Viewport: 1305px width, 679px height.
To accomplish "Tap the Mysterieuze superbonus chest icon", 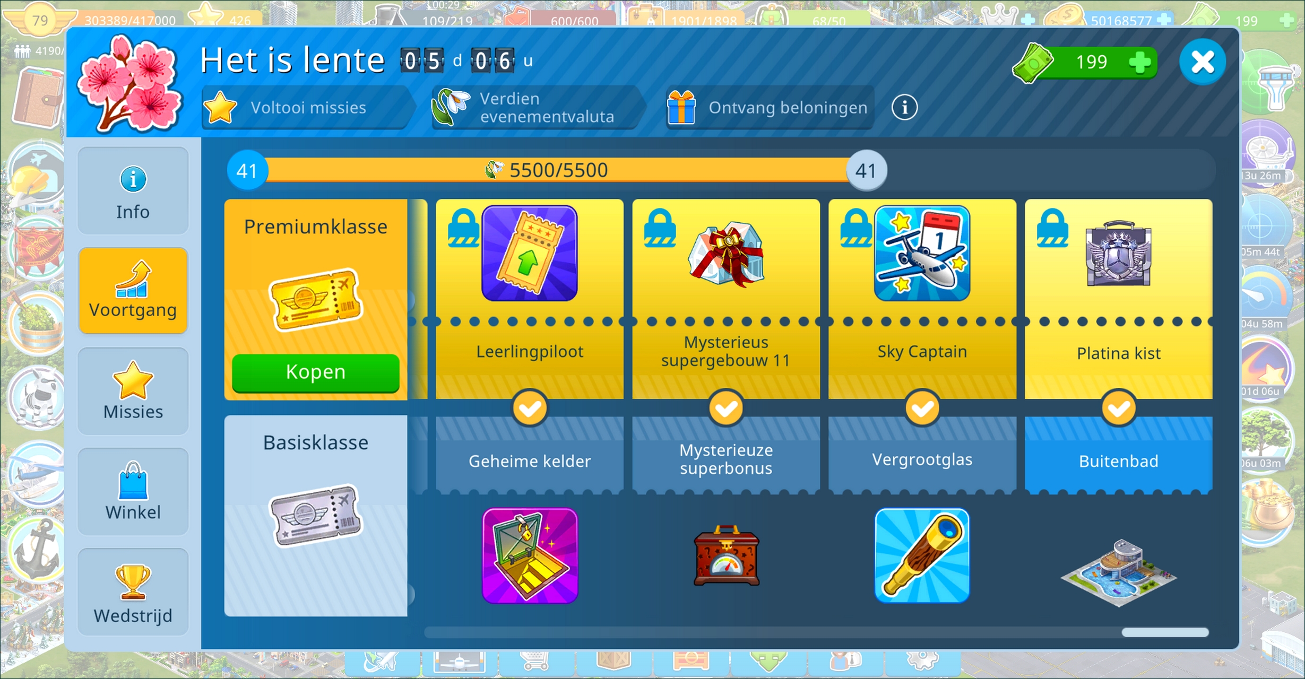I will 726,555.
